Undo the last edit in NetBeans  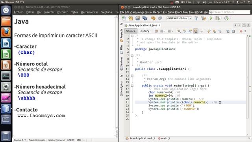pyautogui.click(x=153, y=18)
